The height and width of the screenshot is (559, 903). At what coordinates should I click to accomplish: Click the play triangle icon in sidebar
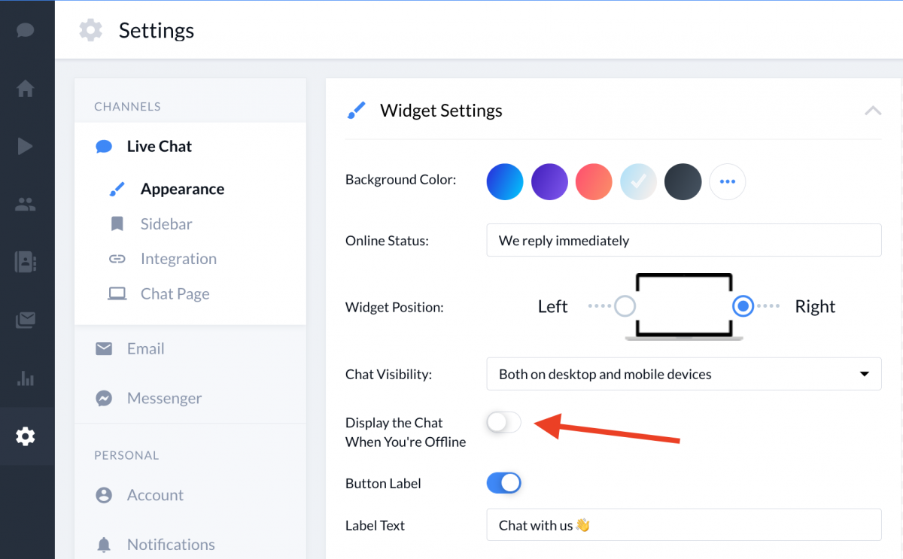point(26,145)
